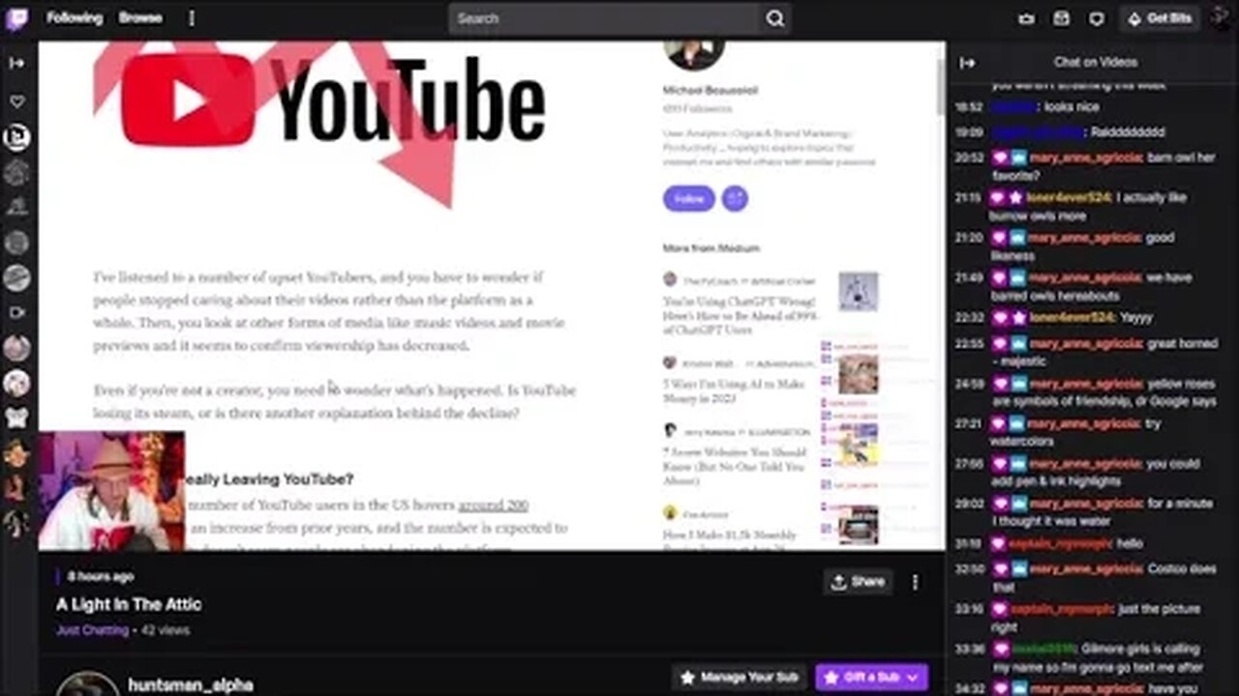This screenshot has height=696, width=1239.
Task: Open the Following tab in top navigation
Action: tap(74, 17)
